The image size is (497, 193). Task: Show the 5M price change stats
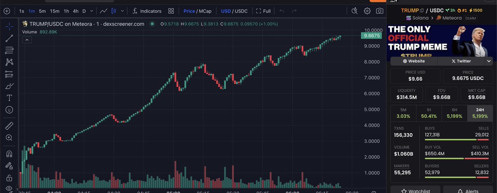click(x=403, y=114)
